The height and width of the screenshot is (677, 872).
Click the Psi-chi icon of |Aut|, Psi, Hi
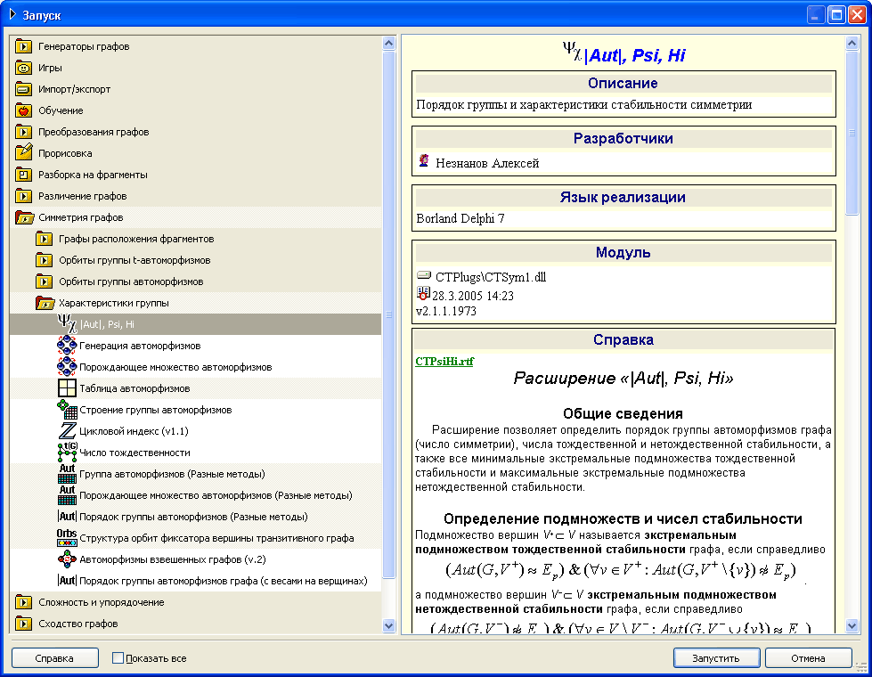point(67,323)
